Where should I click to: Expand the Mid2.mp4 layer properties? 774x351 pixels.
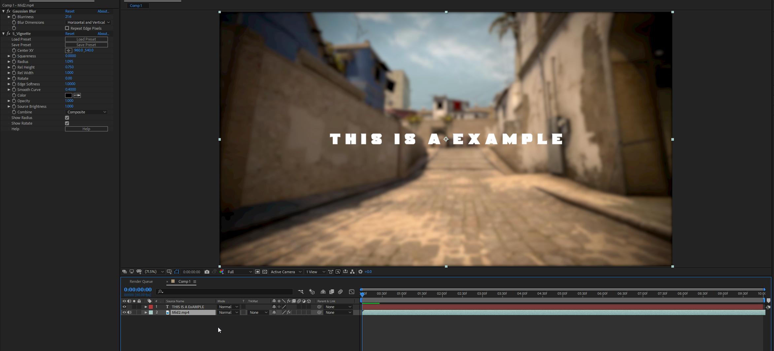coord(146,312)
